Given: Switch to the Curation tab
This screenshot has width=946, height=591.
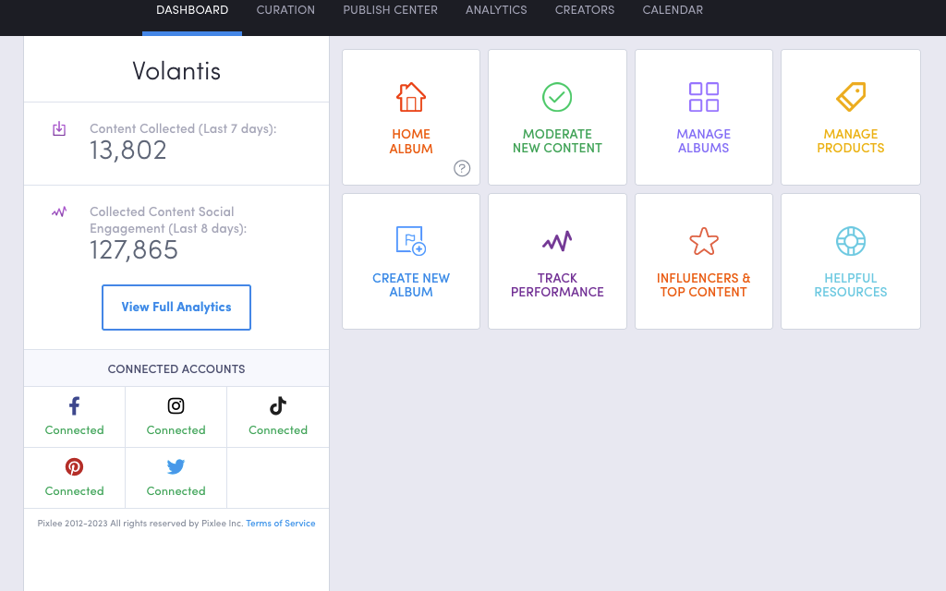Looking at the screenshot, I should pyautogui.click(x=285, y=10).
